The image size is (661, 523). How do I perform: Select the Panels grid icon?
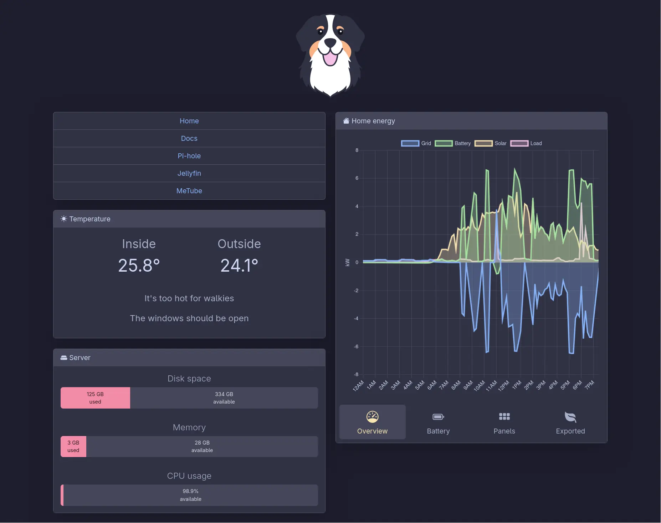pyautogui.click(x=504, y=416)
